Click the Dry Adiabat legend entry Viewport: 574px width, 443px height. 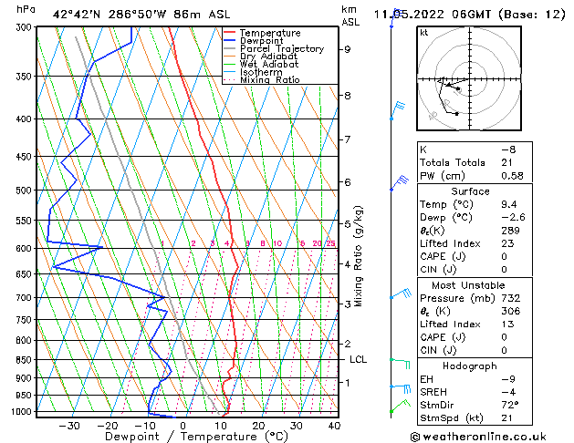pyautogui.click(x=268, y=57)
